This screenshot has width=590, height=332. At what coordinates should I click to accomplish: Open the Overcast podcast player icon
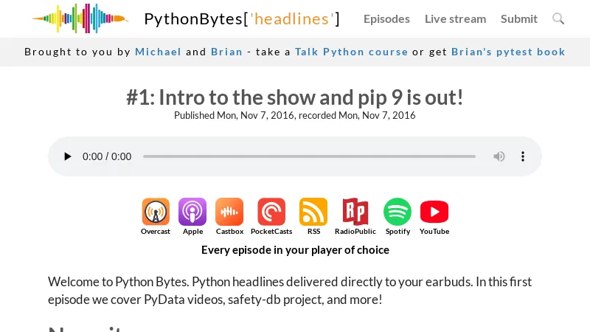pos(156,212)
